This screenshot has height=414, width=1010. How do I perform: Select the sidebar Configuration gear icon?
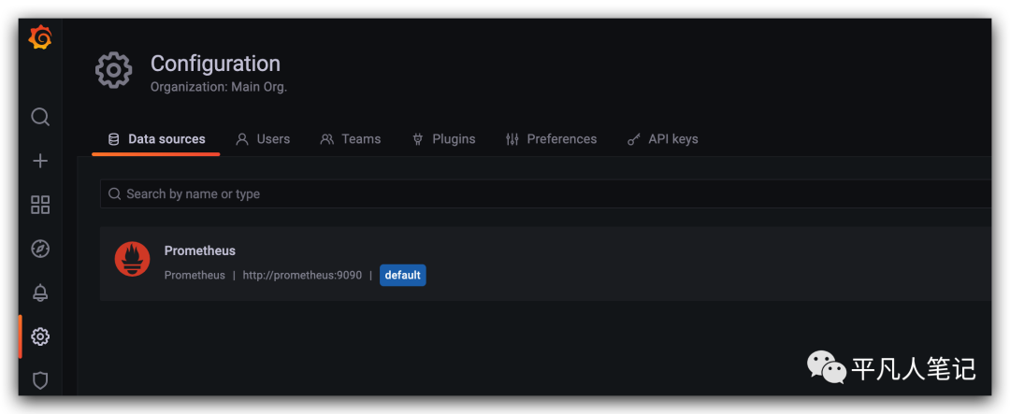(x=40, y=336)
